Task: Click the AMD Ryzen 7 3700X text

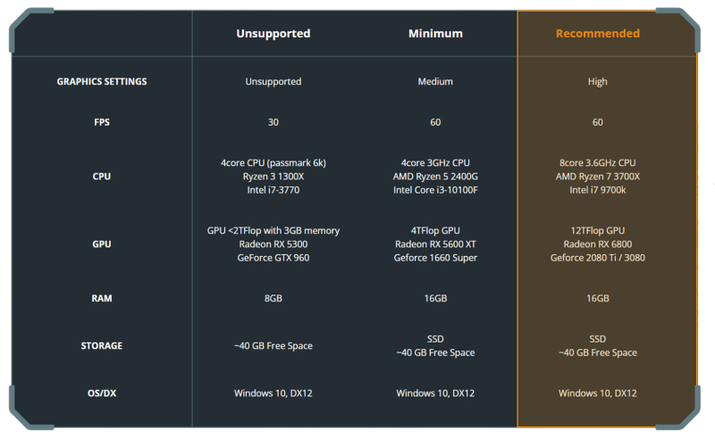Action: click(x=597, y=177)
